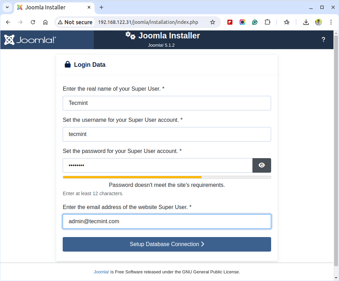The height and width of the screenshot is (281, 339).
Task: Open the Flipboard extension icon
Action: pyautogui.click(x=230, y=22)
